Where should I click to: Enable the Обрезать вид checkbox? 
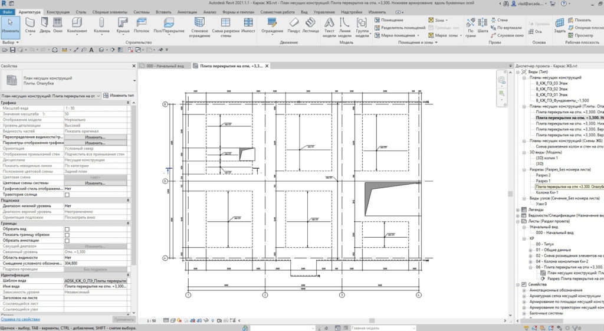tap(67, 229)
